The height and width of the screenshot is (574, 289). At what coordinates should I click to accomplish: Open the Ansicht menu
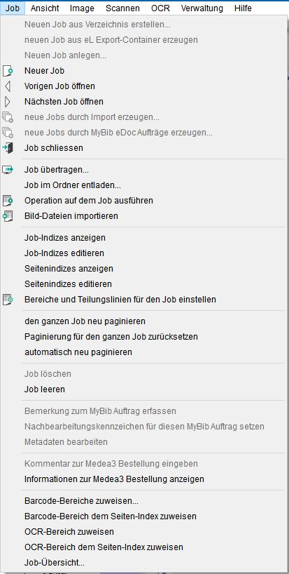(x=45, y=8)
